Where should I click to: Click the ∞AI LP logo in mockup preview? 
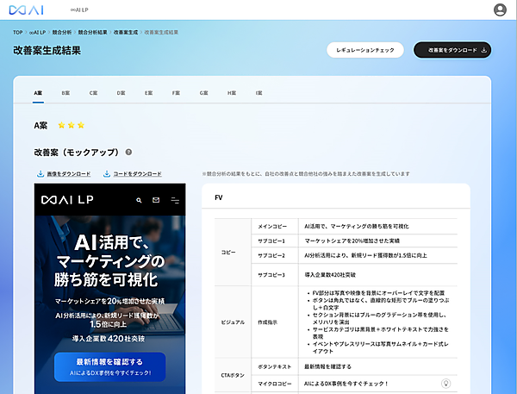pos(67,200)
